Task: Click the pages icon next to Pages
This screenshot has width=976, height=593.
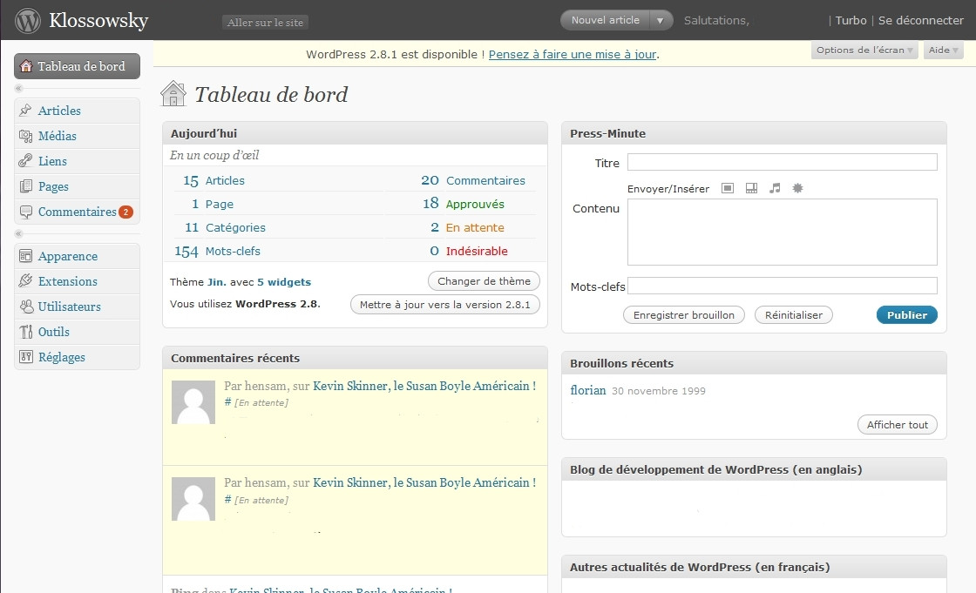Action: pos(25,186)
